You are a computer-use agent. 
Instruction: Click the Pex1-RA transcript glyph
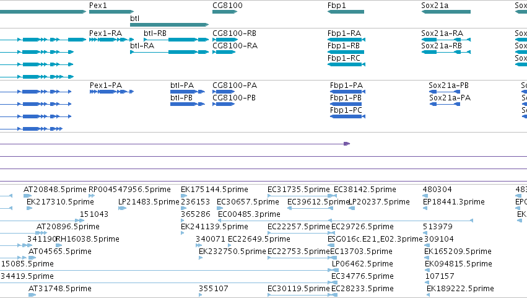(x=111, y=40)
